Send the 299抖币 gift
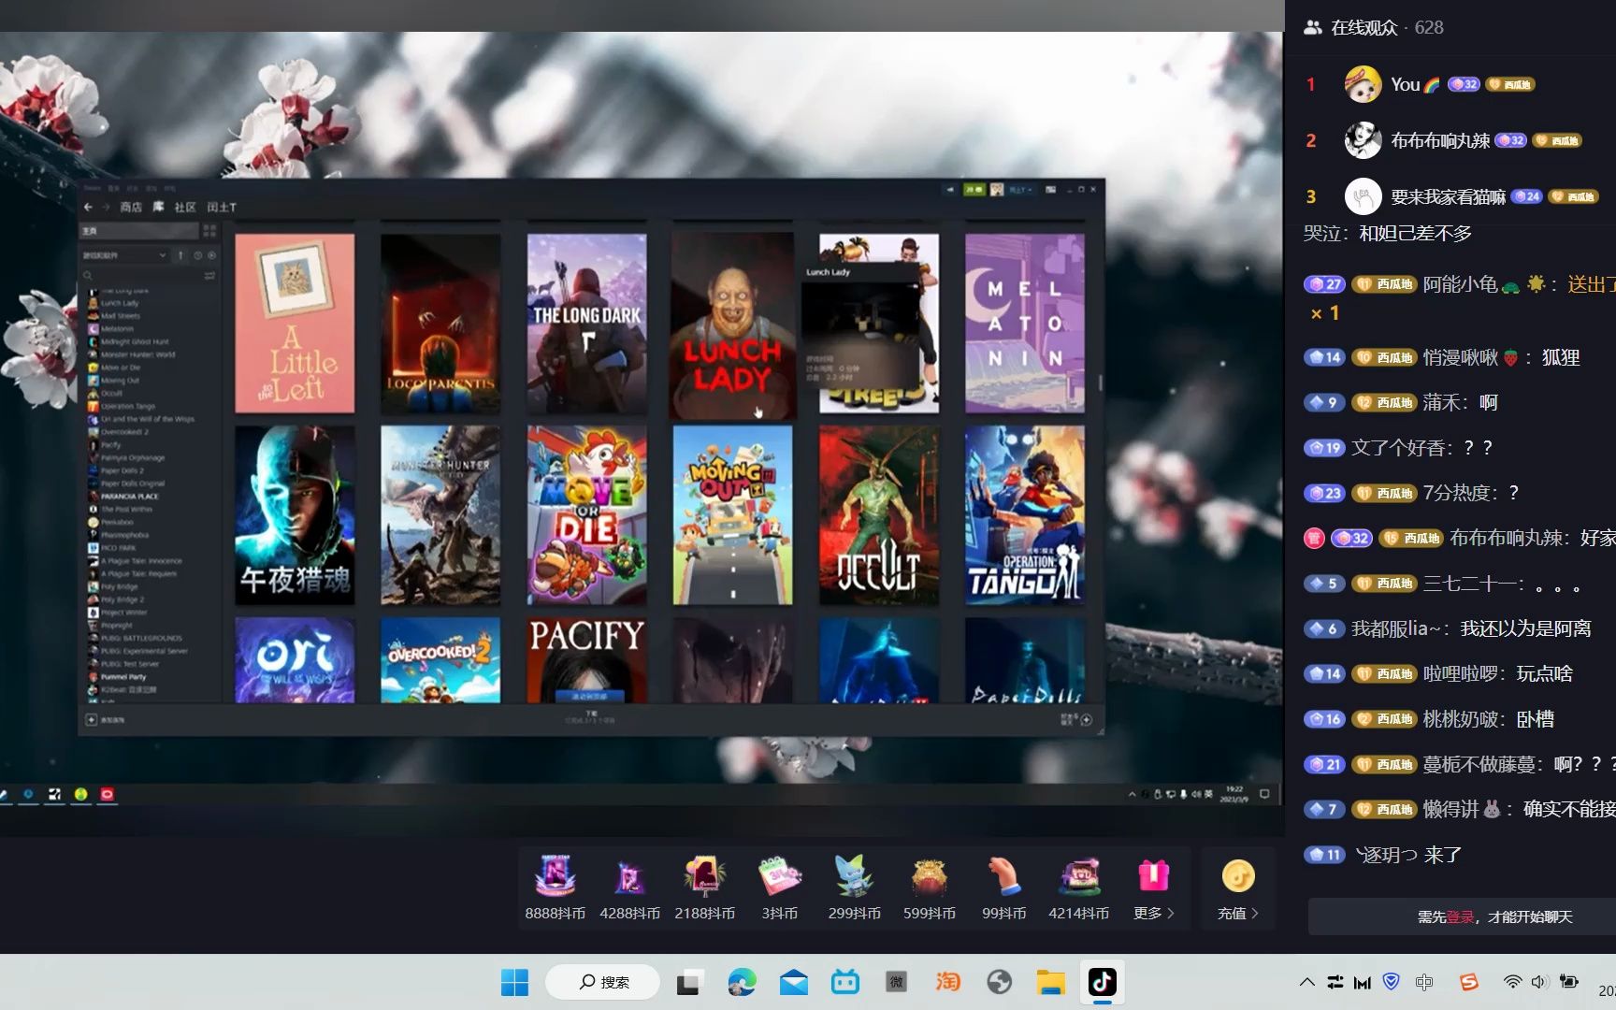Screen dimensions: 1616x1010 (854, 888)
